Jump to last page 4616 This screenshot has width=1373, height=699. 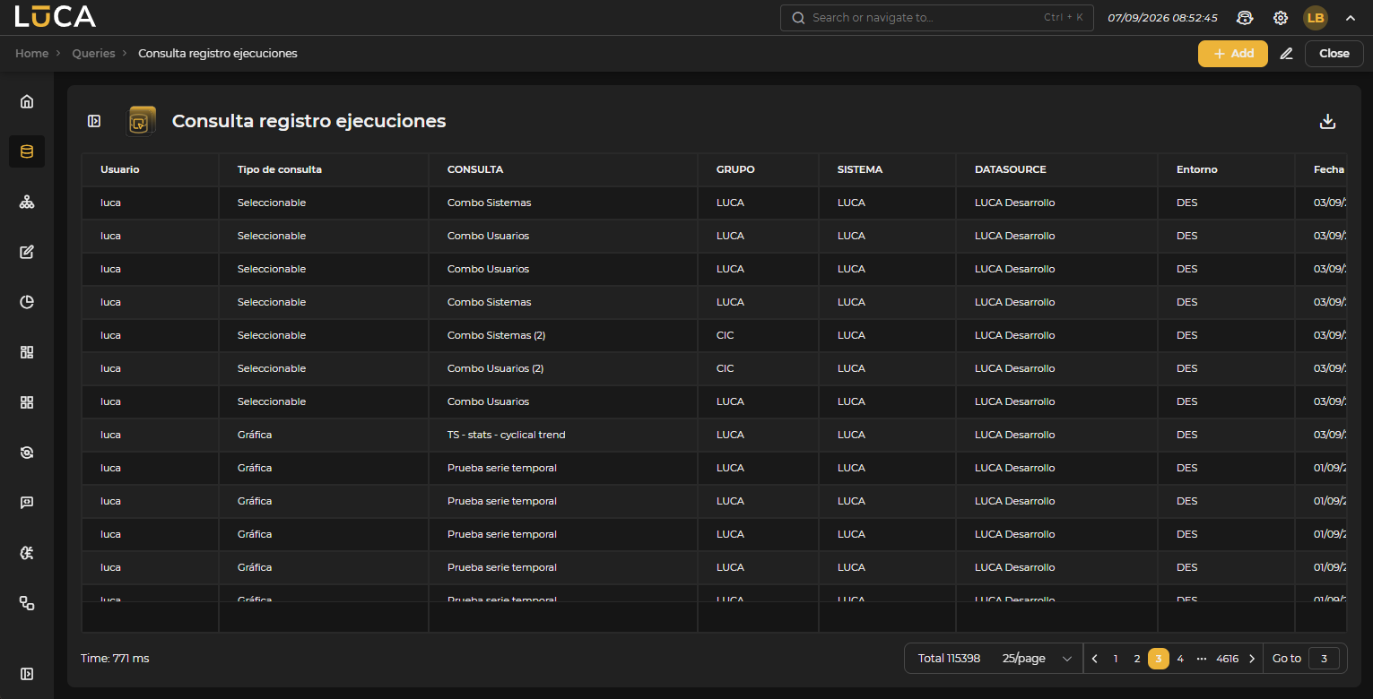click(x=1228, y=659)
